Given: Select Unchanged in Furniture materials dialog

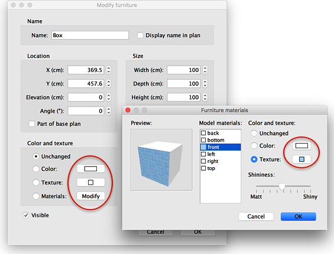Looking at the screenshot, I should [254, 133].
